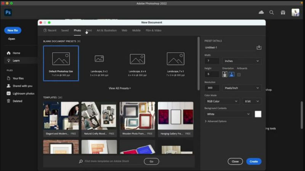This screenshot has width=305, height=171.
Task: Open the Elegant and Modern template
Action: click(61, 119)
